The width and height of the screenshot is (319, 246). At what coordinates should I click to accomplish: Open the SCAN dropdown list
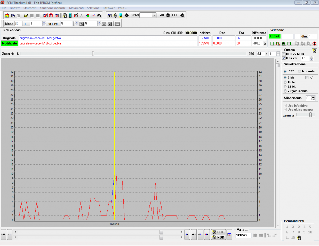coord(154,15)
